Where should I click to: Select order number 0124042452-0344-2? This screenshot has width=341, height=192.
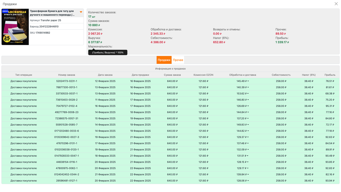(67, 174)
